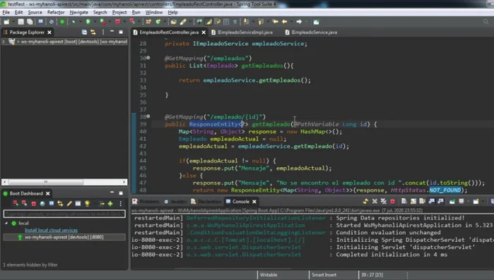Click Remove All Terminated Launches in Console
494x280 pixels.
384,201
